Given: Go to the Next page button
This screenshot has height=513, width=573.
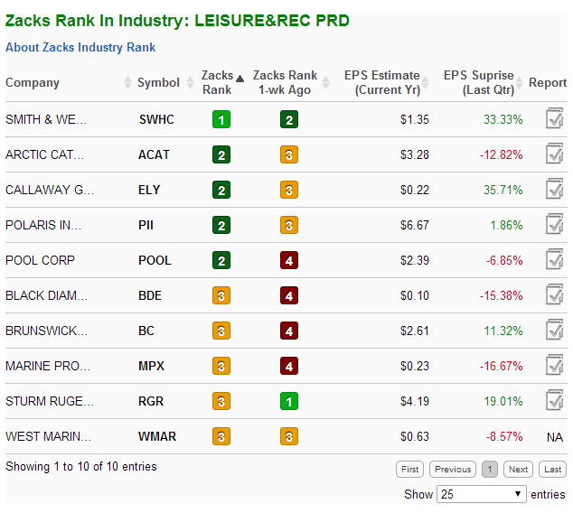Looking at the screenshot, I should click(x=518, y=470).
